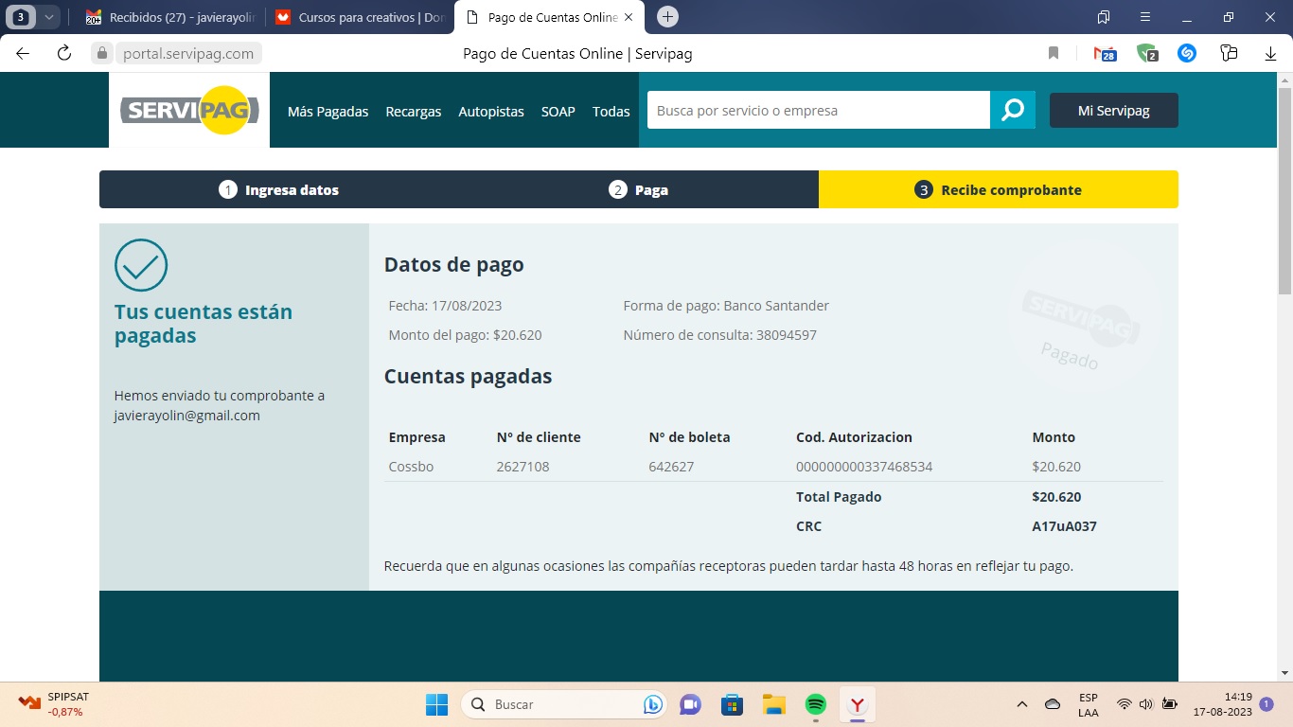Expand hidden icons in the system tray
The height and width of the screenshot is (727, 1293).
click(1022, 704)
